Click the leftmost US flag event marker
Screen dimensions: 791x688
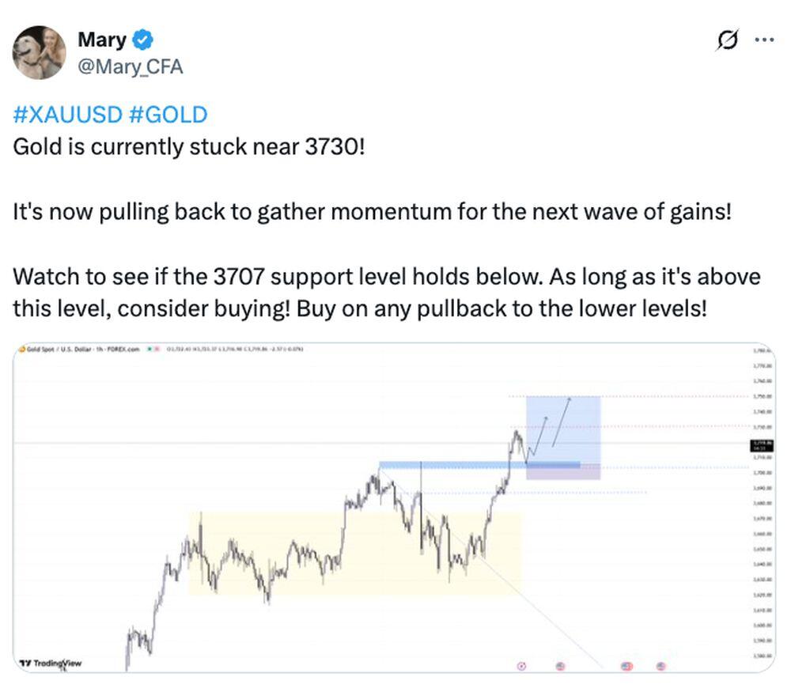click(560, 666)
